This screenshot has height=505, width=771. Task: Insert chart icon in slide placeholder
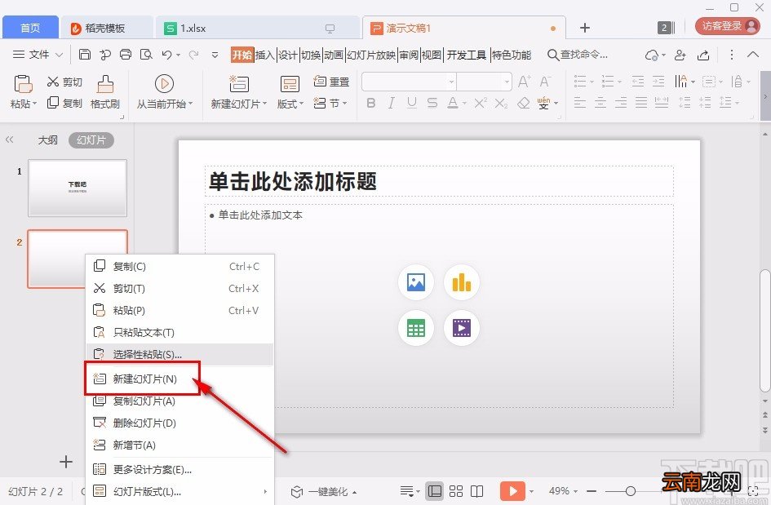click(461, 282)
